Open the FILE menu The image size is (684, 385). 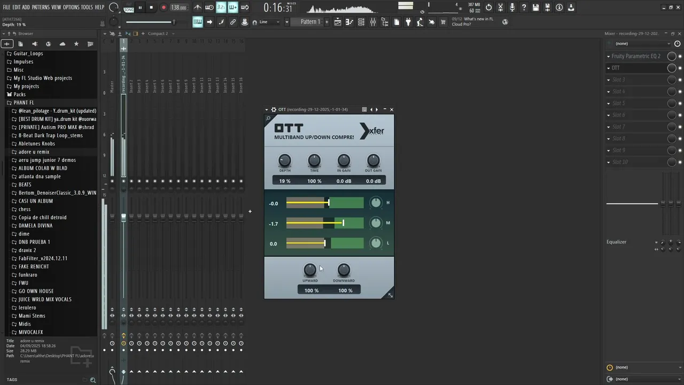[6, 7]
